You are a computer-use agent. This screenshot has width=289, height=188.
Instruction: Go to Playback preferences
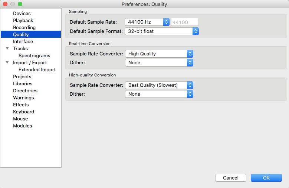coord(23,20)
